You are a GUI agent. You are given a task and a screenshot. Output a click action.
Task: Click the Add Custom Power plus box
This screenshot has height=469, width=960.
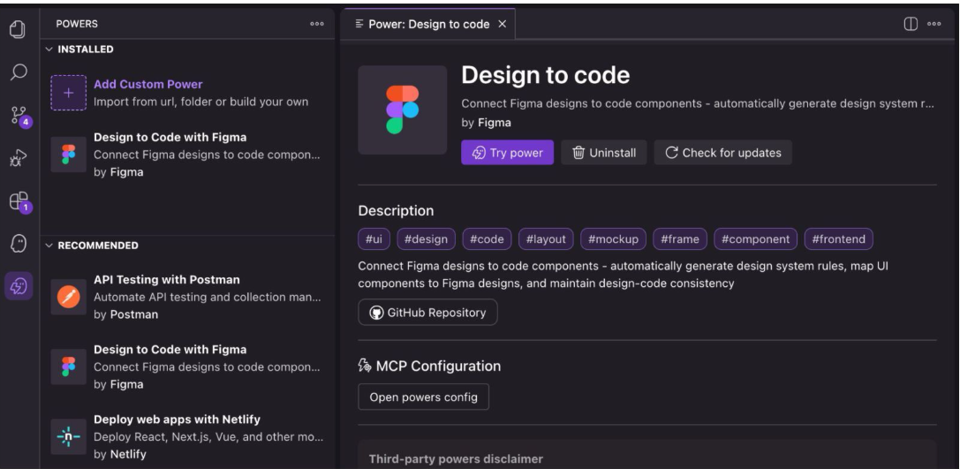coord(69,93)
